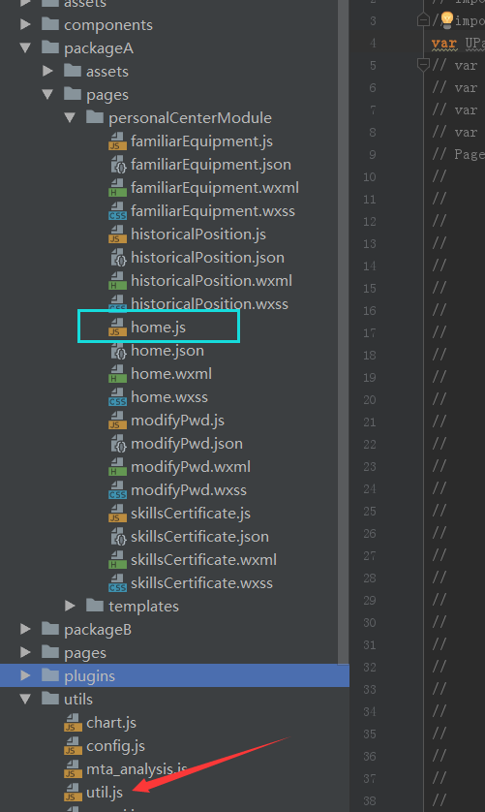Collapse the packageA folder

click(25, 48)
